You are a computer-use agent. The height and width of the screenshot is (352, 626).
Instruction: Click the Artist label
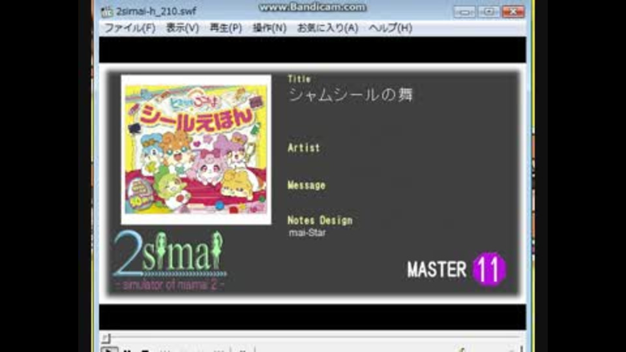304,148
